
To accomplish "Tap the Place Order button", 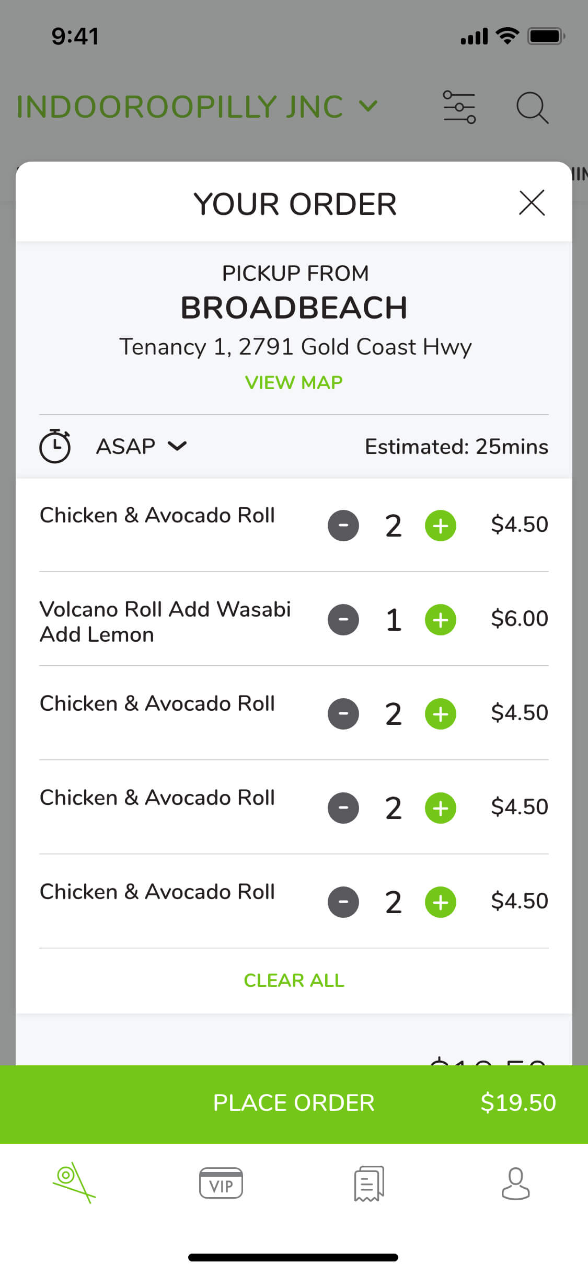I will [x=294, y=1103].
